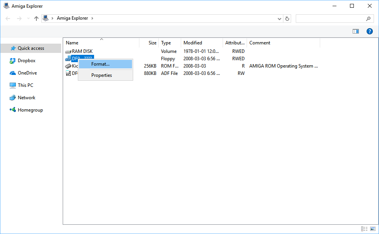Click the AMIGA ROM Operating System comment

(283, 66)
